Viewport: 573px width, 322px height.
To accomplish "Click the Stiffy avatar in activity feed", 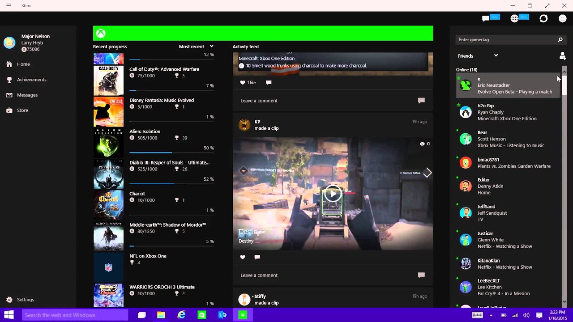I will (x=244, y=300).
